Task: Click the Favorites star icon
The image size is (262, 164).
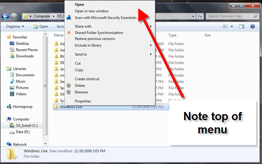Action: pos(9,37)
